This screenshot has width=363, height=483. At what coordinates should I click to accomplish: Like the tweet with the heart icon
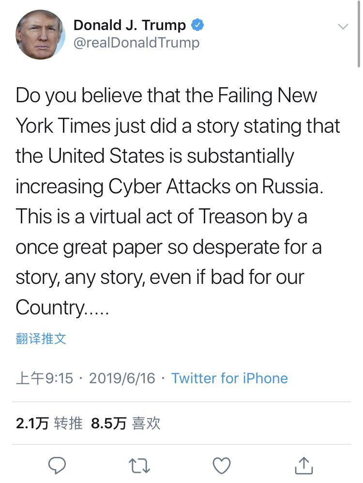point(222,466)
